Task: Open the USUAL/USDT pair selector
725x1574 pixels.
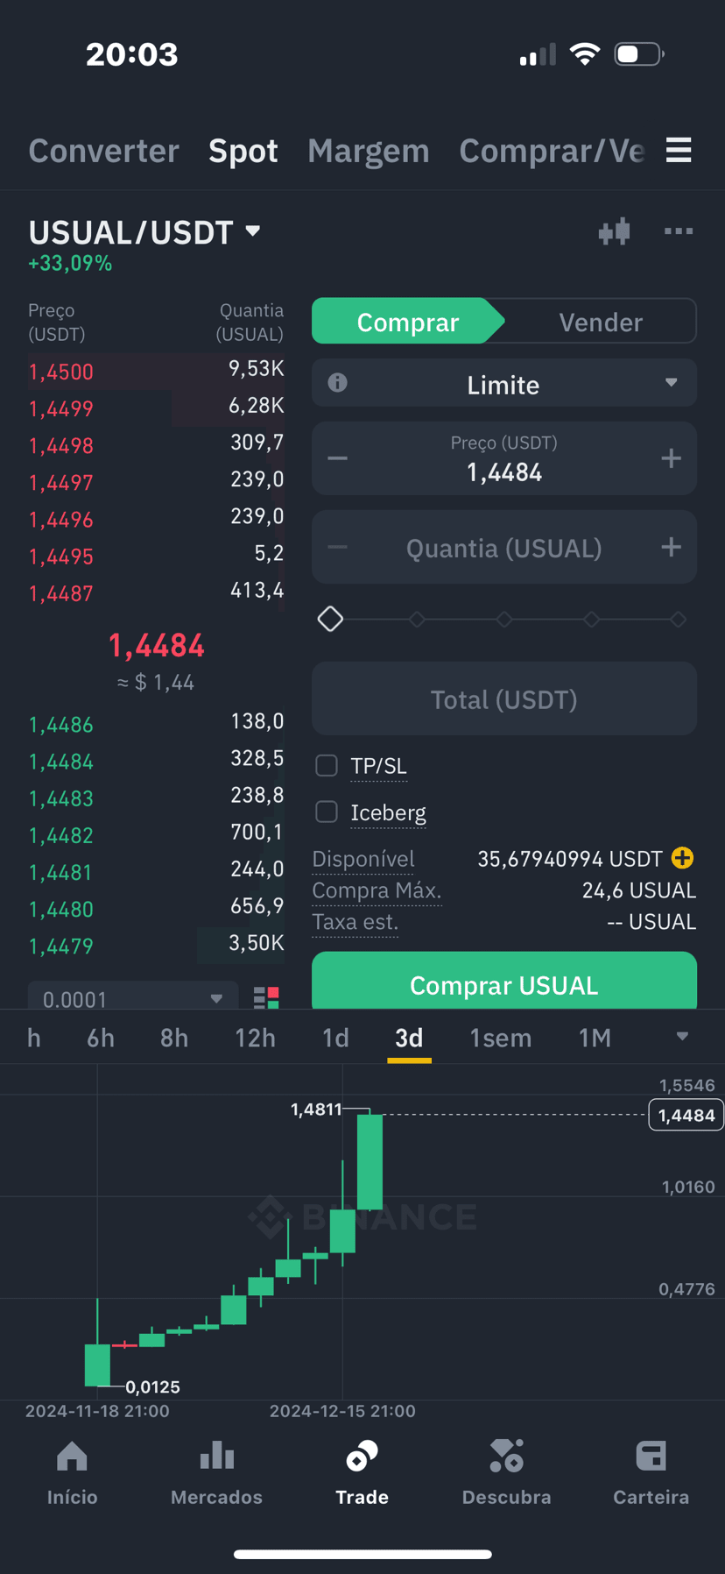Action: [145, 232]
